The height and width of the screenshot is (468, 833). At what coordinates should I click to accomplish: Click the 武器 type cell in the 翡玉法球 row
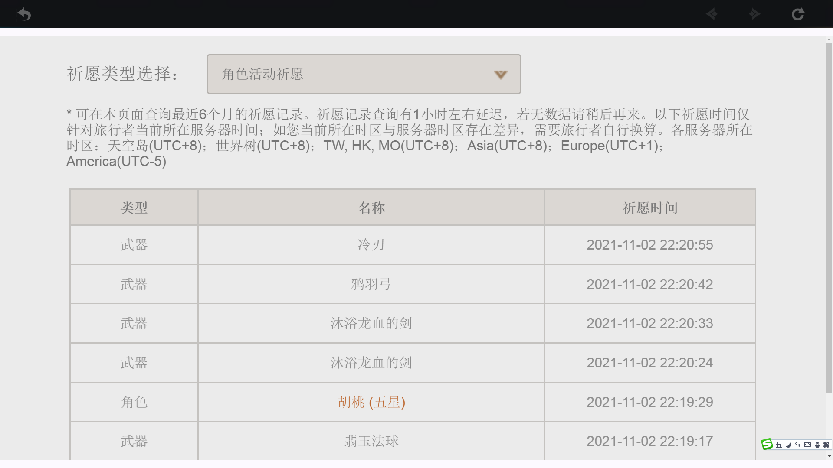[x=134, y=441]
